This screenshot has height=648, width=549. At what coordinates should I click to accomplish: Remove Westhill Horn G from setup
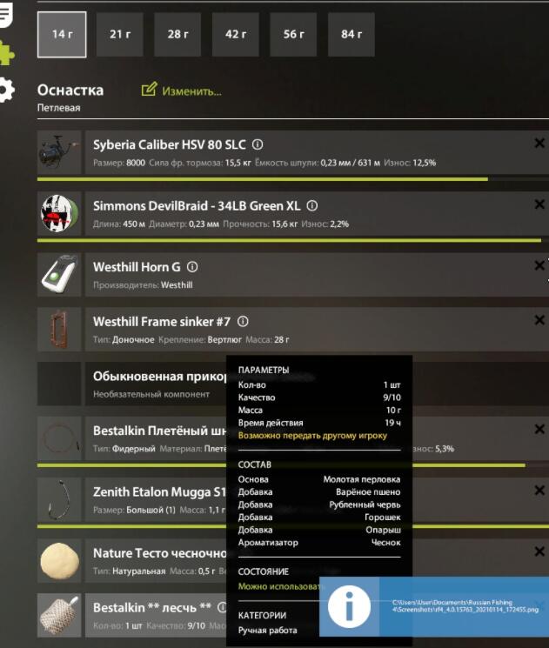point(539,266)
